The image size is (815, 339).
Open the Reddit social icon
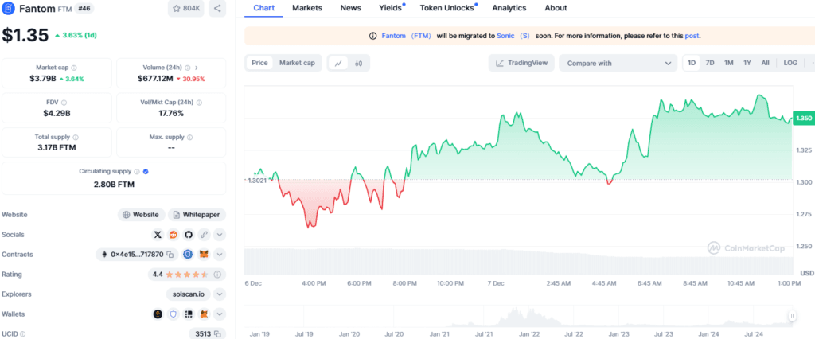173,235
